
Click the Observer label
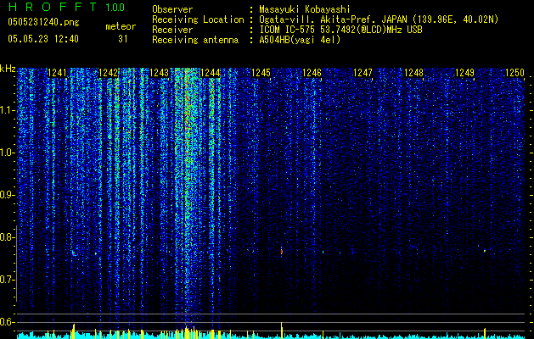pyautogui.click(x=172, y=9)
